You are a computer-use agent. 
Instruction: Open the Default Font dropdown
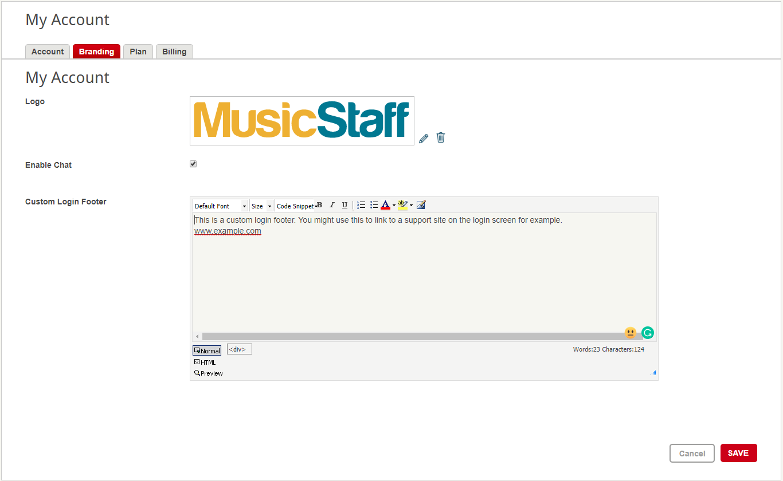pyautogui.click(x=221, y=206)
